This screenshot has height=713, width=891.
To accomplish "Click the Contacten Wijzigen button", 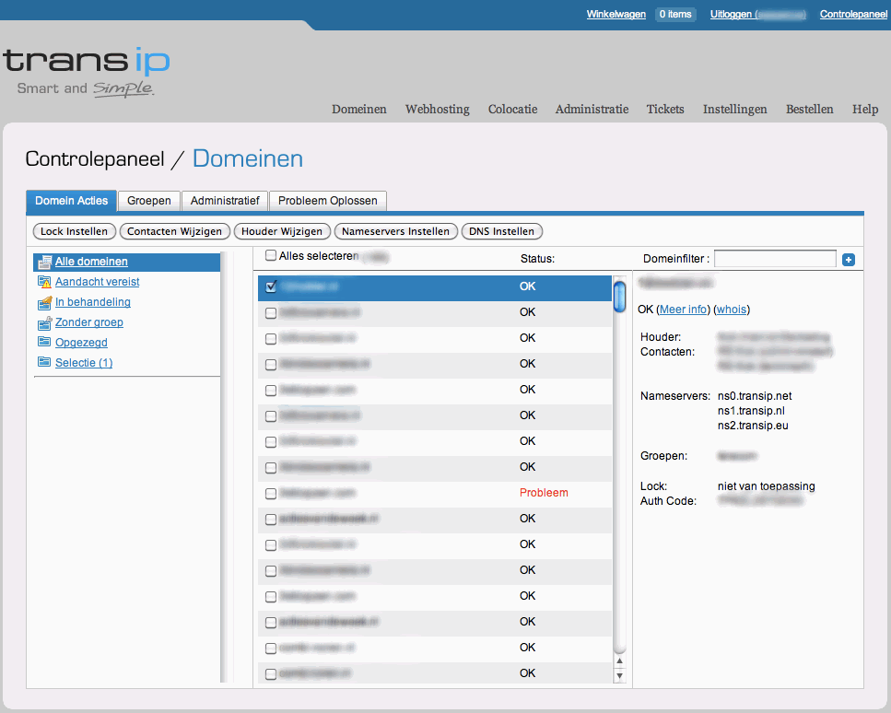I will [x=175, y=231].
